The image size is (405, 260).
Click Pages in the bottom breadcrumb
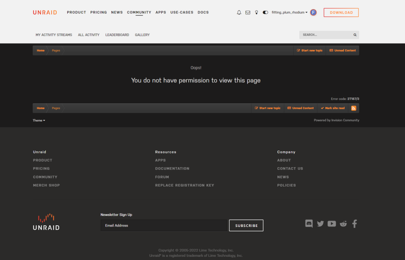[x=56, y=108]
